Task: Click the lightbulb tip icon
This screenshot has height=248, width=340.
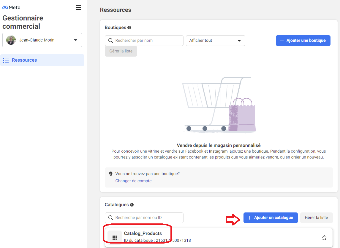Action: pos(111,174)
